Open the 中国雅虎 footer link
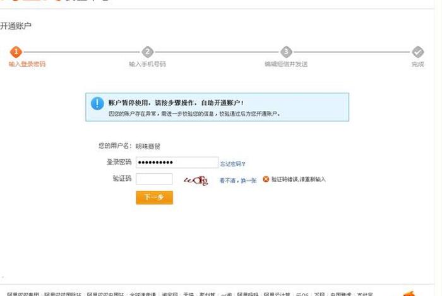The width and height of the screenshot is (442, 296). click(x=341, y=294)
